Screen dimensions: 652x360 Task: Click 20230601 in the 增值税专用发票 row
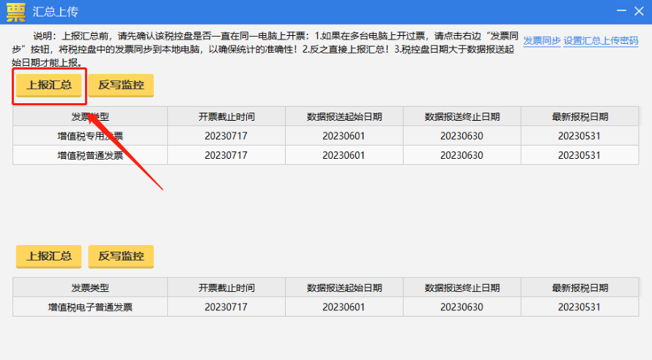(x=344, y=136)
